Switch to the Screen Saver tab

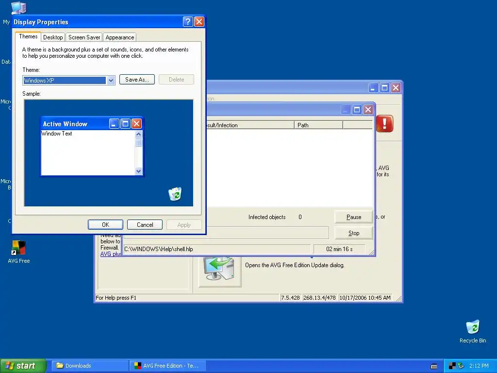click(84, 37)
